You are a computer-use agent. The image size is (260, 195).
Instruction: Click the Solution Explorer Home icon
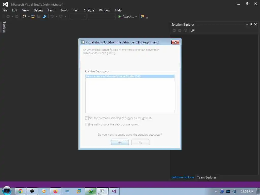[x=185, y=30]
